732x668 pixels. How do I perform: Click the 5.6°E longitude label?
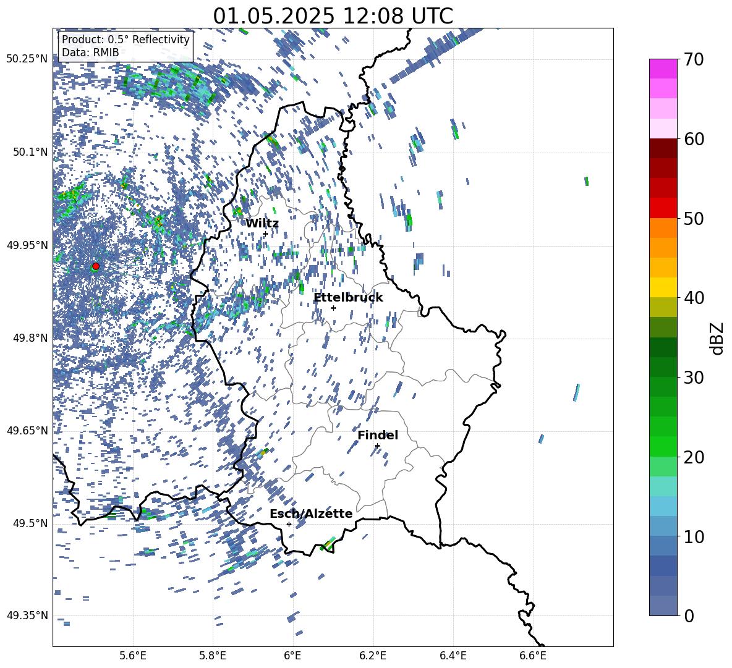[x=133, y=656]
